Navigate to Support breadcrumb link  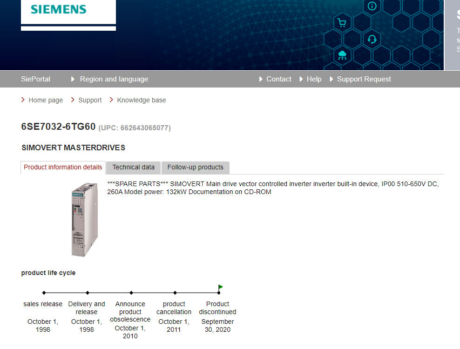tap(90, 100)
